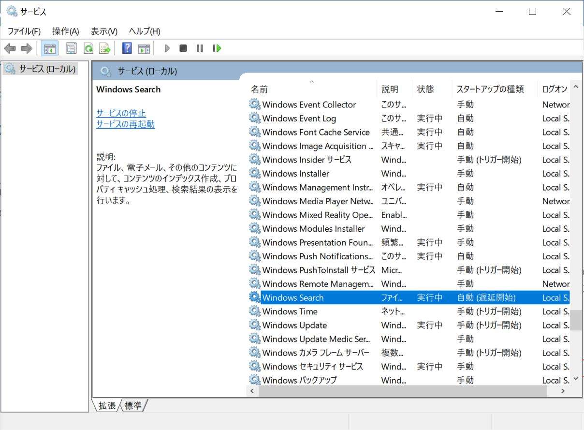
Task: Click the Start Service play icon
Action: (167, 48)
